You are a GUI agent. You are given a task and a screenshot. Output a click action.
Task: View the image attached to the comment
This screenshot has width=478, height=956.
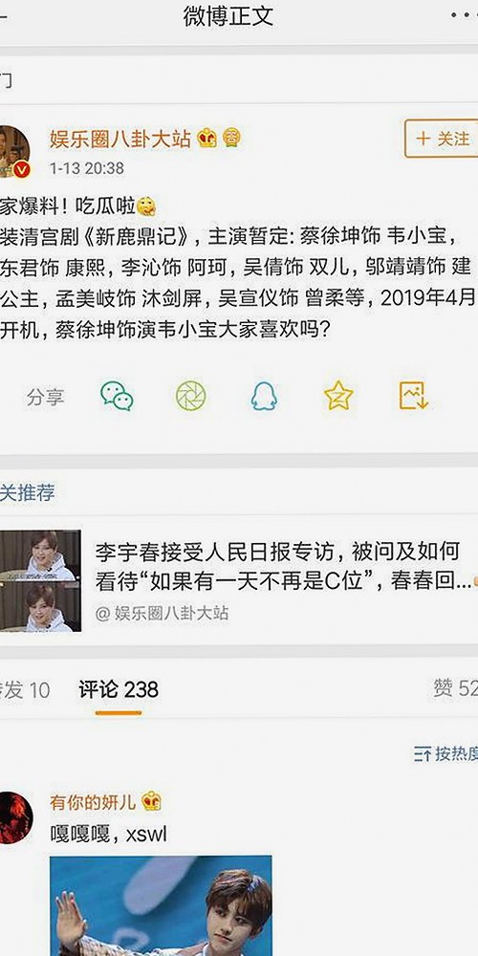click(x=161, y=905)
